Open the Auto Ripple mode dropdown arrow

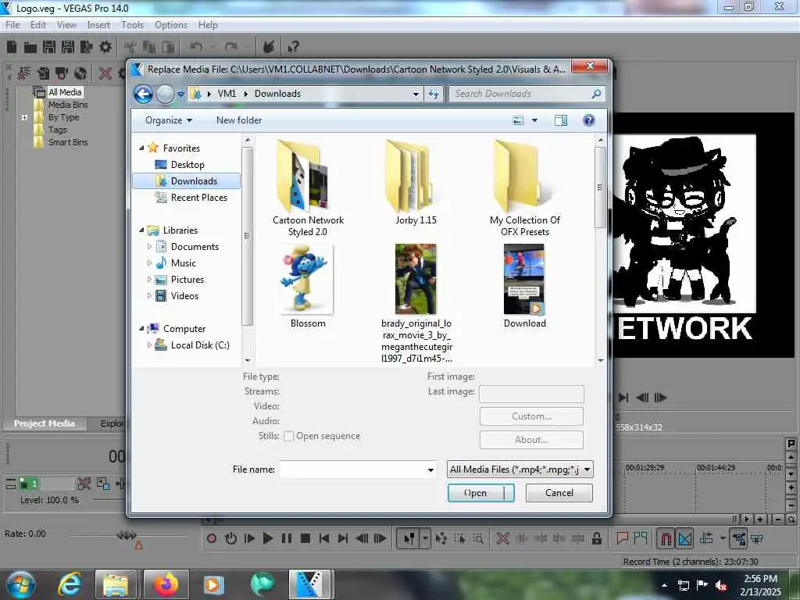(x=723, y=537)
